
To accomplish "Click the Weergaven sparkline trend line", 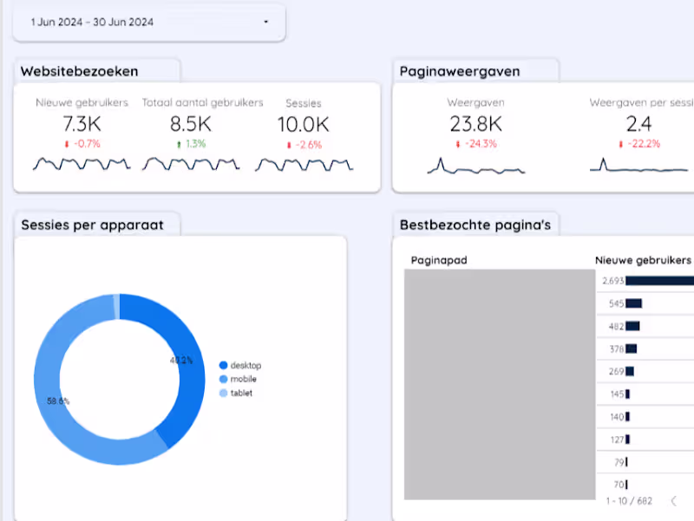I will 477,165.
